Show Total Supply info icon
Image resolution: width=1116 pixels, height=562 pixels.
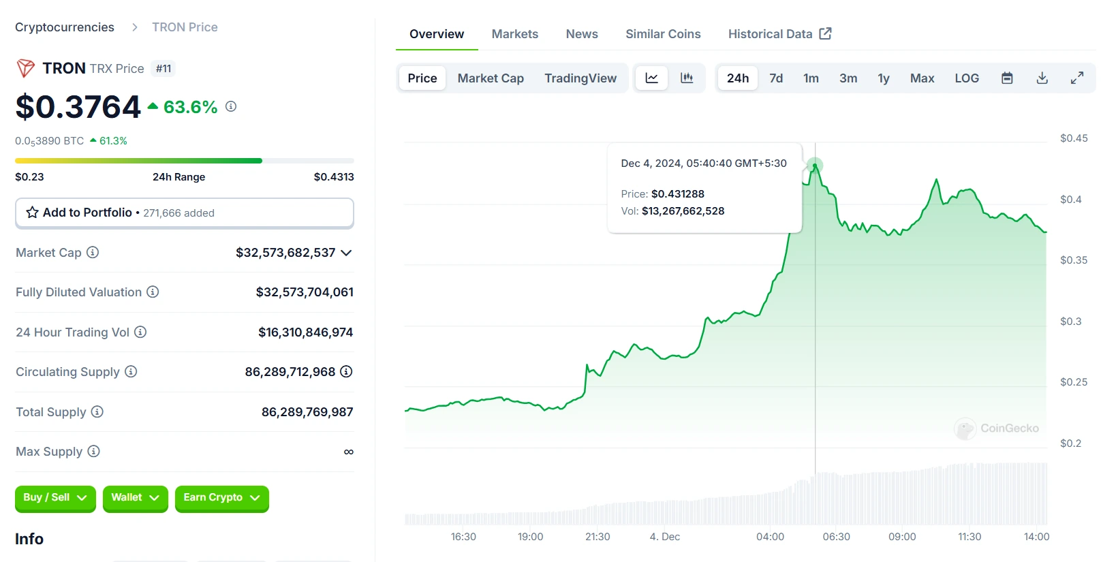[97, 411]
